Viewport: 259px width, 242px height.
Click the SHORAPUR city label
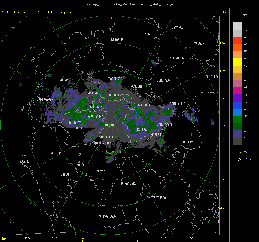click(x=177, y=58)
